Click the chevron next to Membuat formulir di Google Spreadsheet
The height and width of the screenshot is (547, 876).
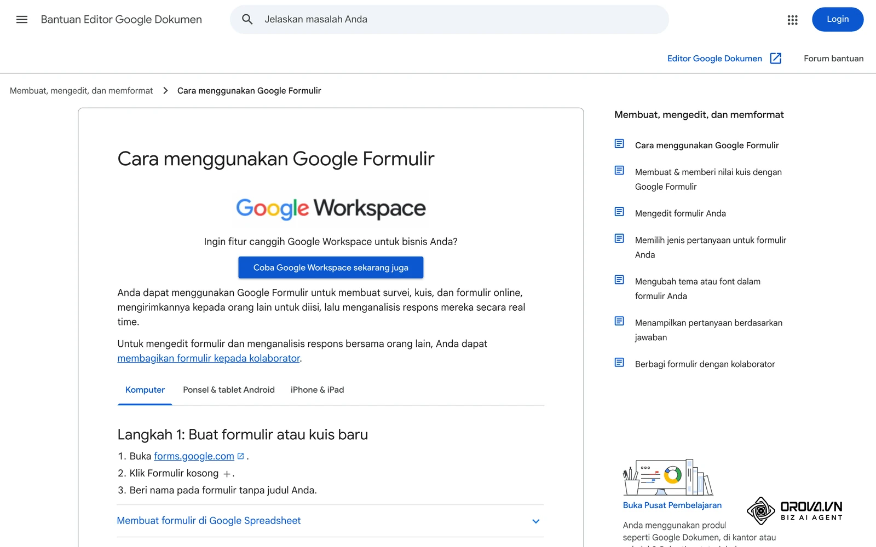tap(536, 521)
